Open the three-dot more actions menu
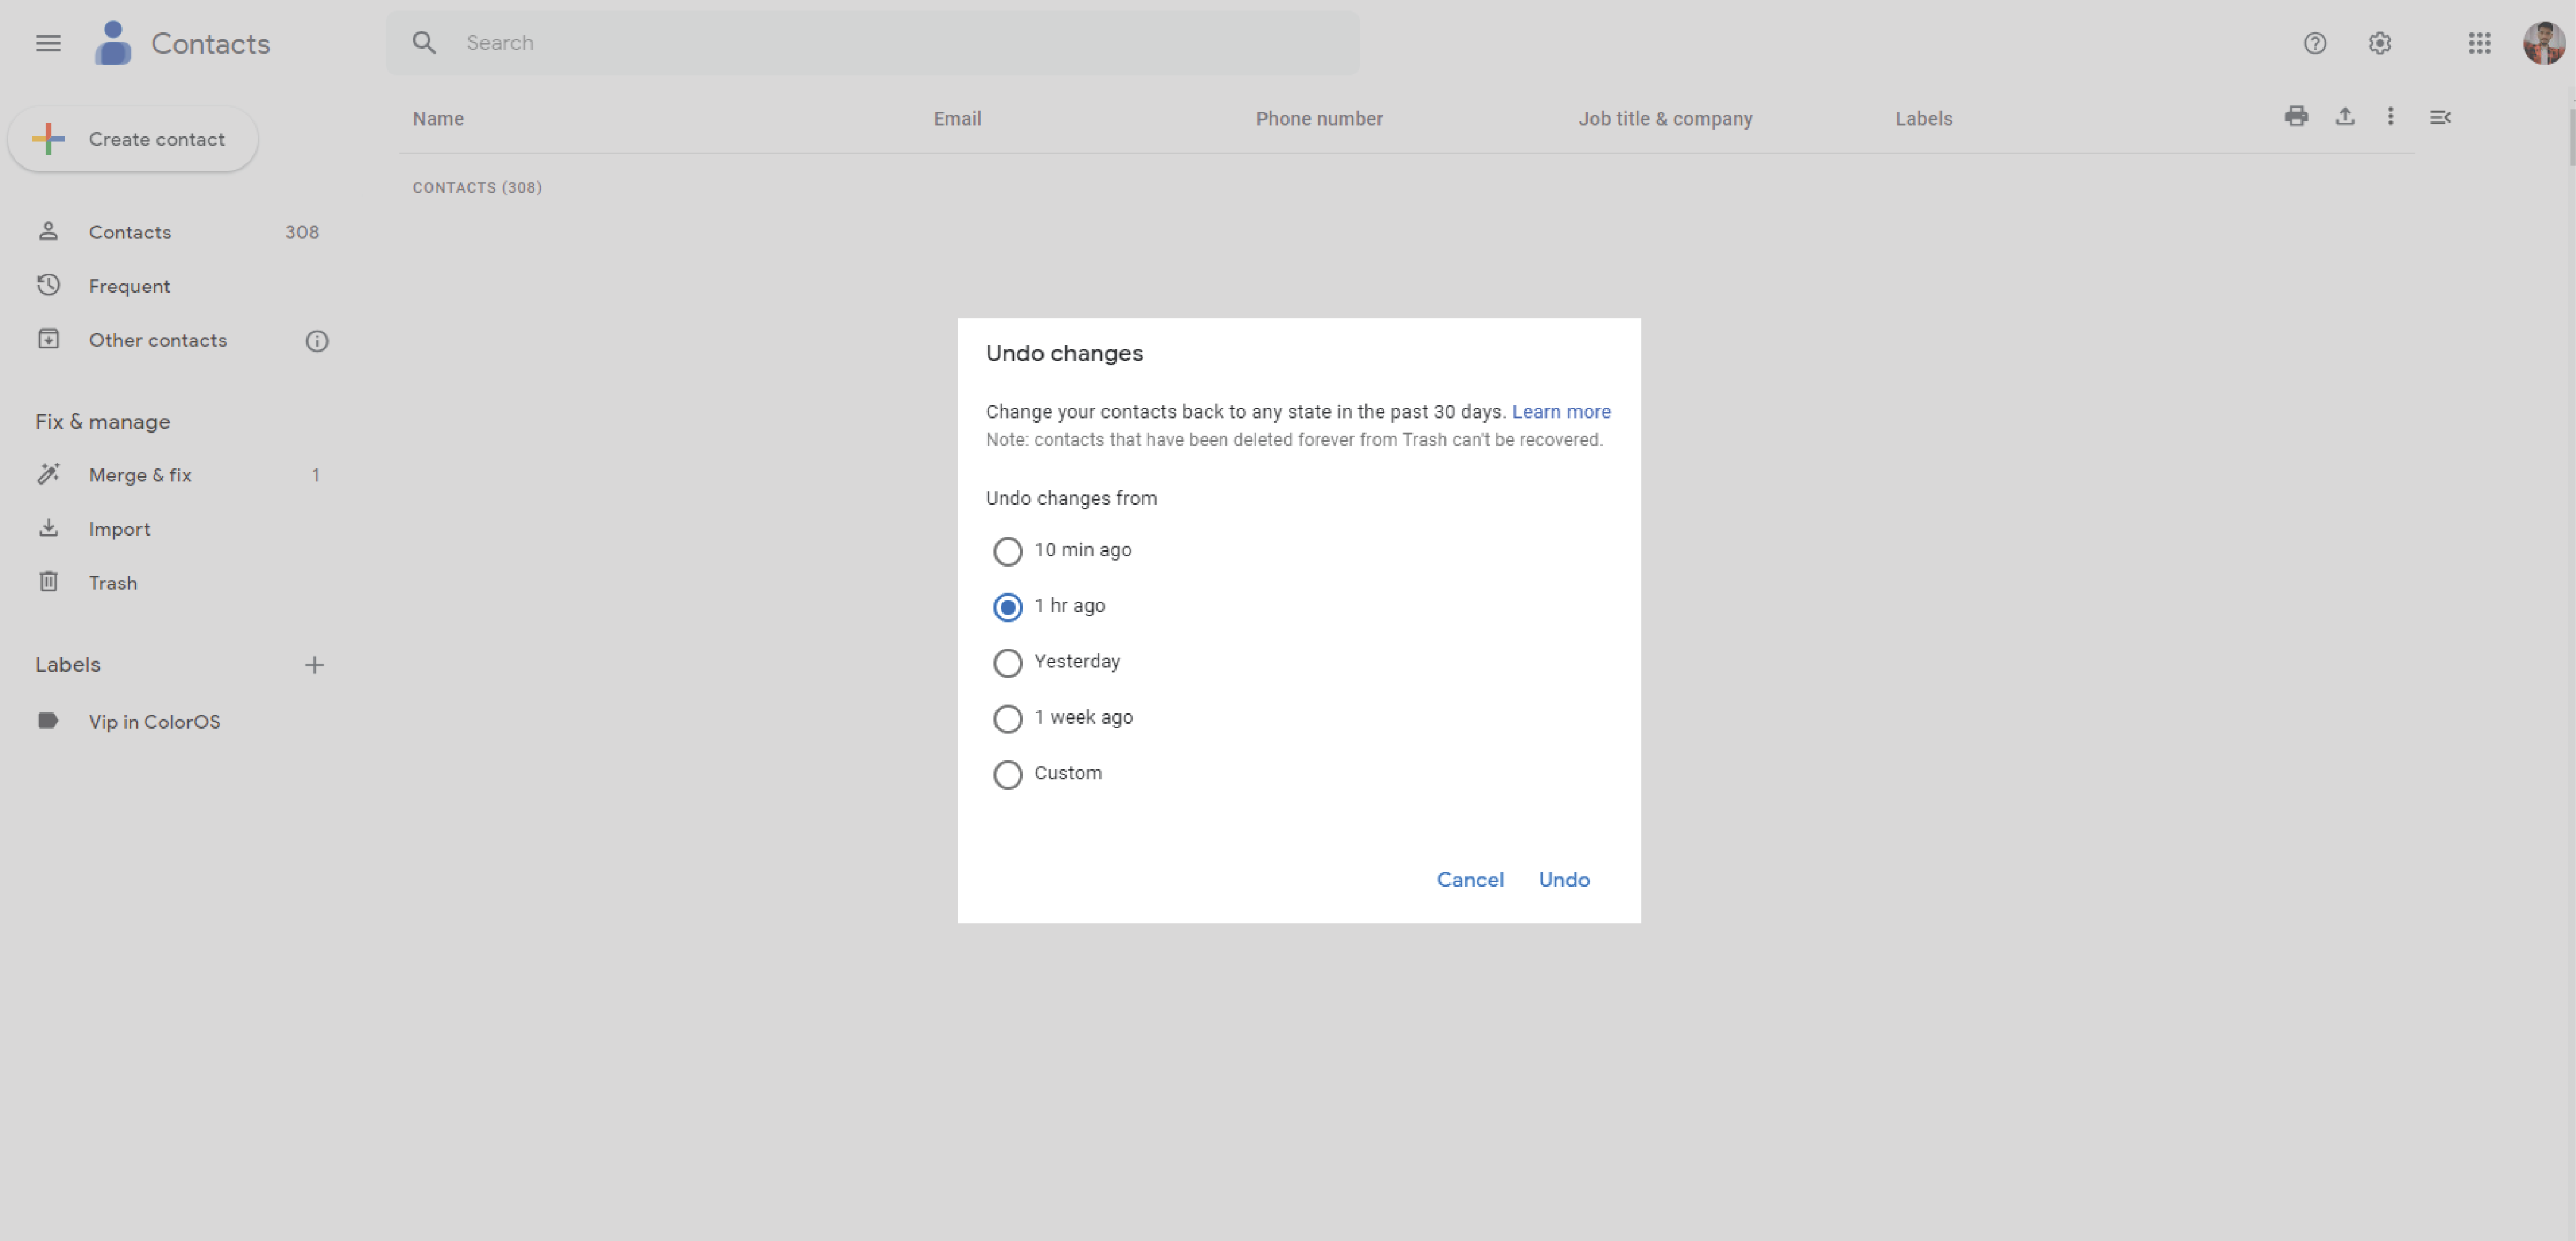This screenshot has height=1241, width=2576. point(2390,117)
